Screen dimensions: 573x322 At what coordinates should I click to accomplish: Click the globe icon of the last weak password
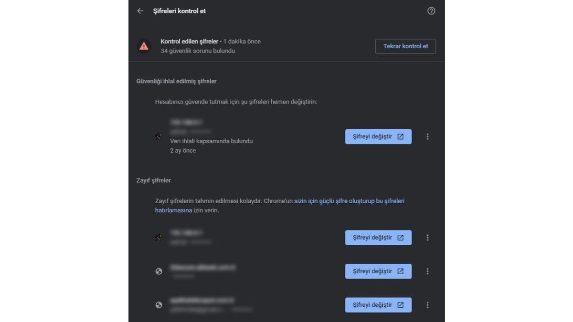[159, 305]
